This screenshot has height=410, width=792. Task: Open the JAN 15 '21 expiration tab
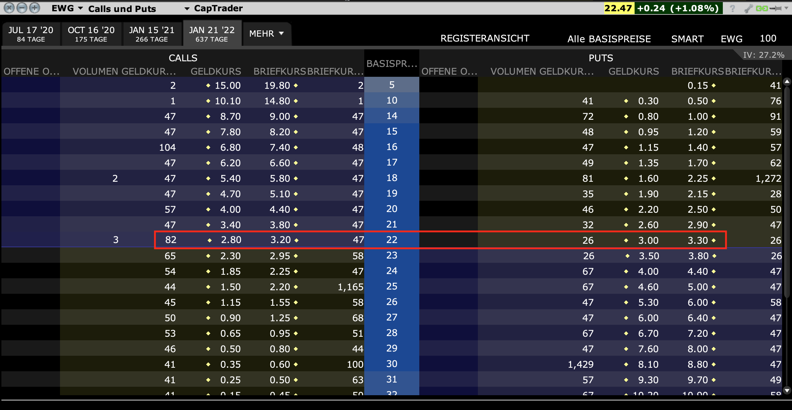coord(152,34)
